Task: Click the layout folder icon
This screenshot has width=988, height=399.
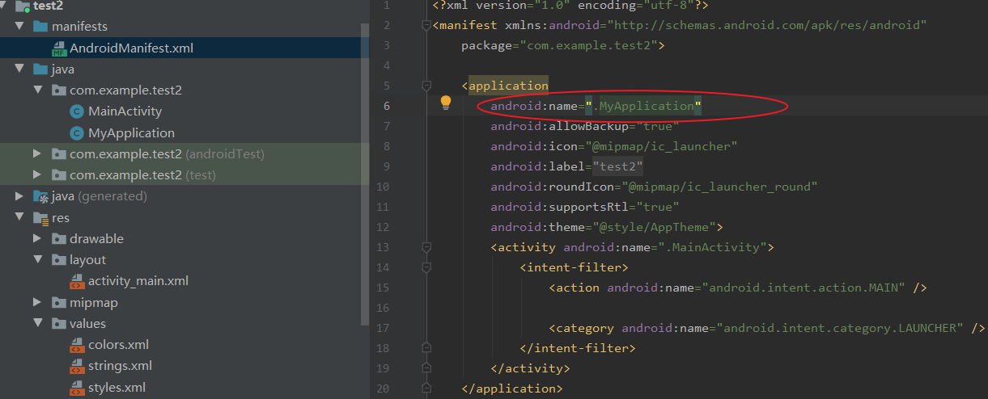Action: 58,259
